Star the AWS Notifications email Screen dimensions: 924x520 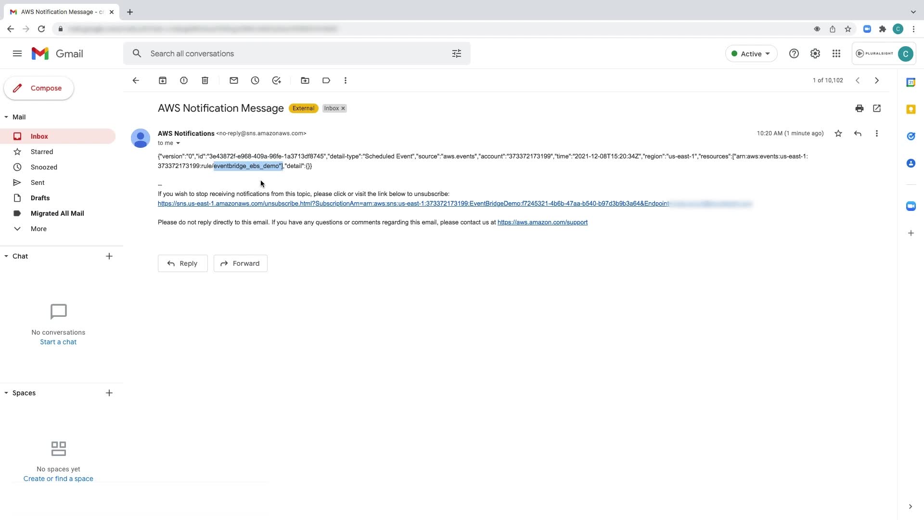tap(838, 133)
